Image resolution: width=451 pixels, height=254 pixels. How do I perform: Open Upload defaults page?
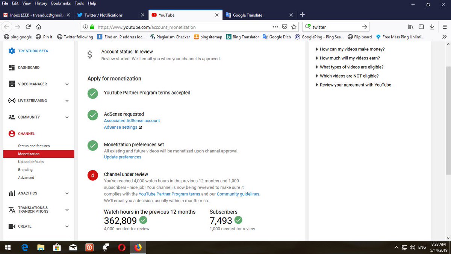coord(31,162)
